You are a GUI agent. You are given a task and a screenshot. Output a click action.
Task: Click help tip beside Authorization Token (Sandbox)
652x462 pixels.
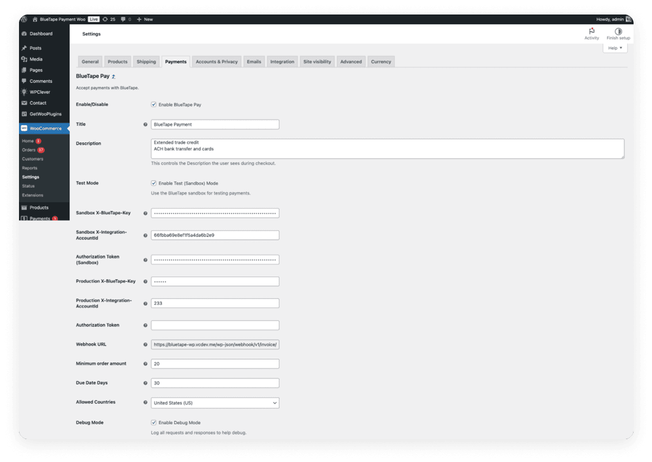click(x=145, y=260)
